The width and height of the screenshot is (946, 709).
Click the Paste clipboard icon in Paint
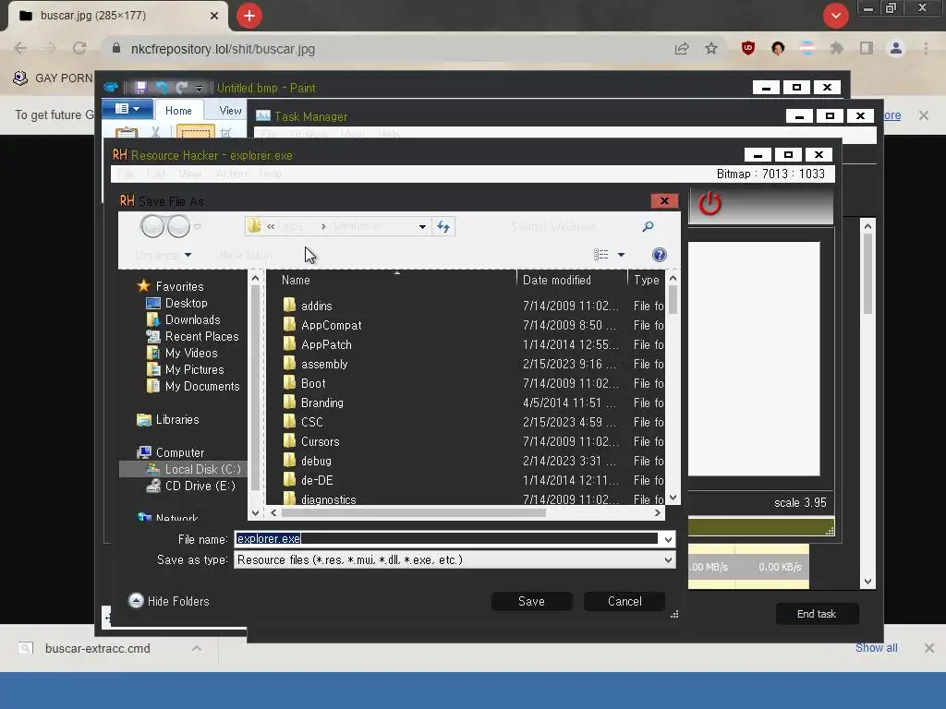click(x=127, y=133)
